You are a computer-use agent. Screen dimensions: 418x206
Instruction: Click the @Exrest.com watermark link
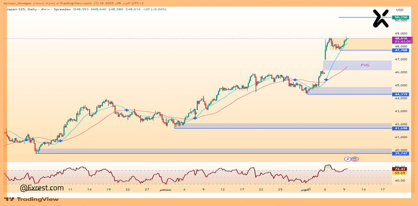tap(42, 188)
